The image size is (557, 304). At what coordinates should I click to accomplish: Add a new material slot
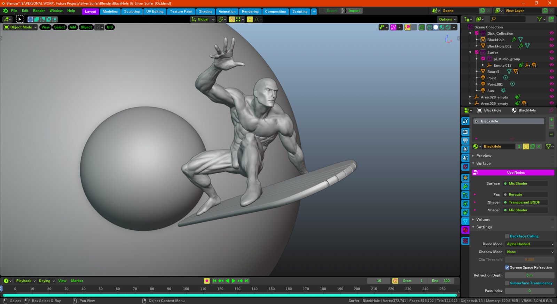(551, 120)
